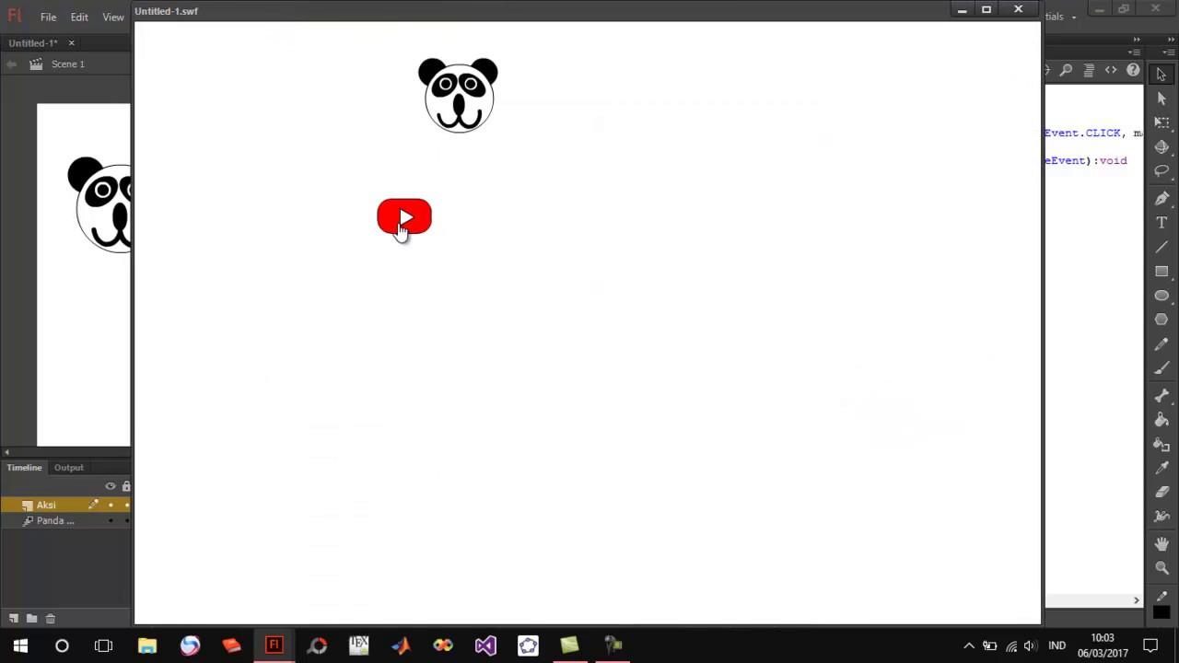Select the Pen tool
Screen dimensions: 1179x663
click(1161, 198)
